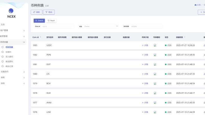Image resolution: width=205 pixels, height=115 pixels.
Task: Expand the 杂项 sidebar menu
Action: [13, 83]
